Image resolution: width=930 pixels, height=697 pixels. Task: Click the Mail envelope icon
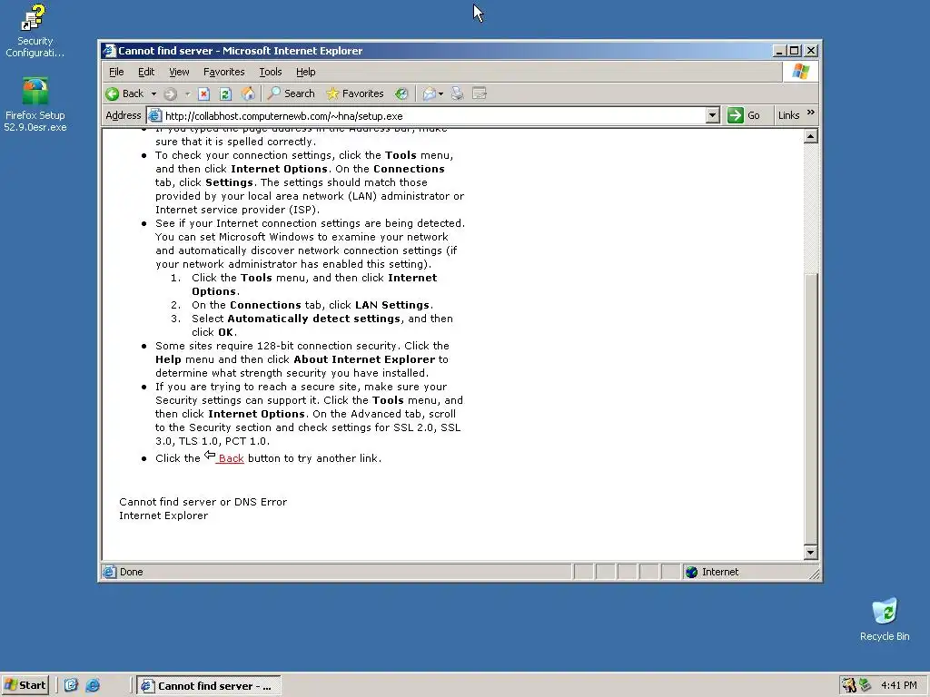[430, 93]
